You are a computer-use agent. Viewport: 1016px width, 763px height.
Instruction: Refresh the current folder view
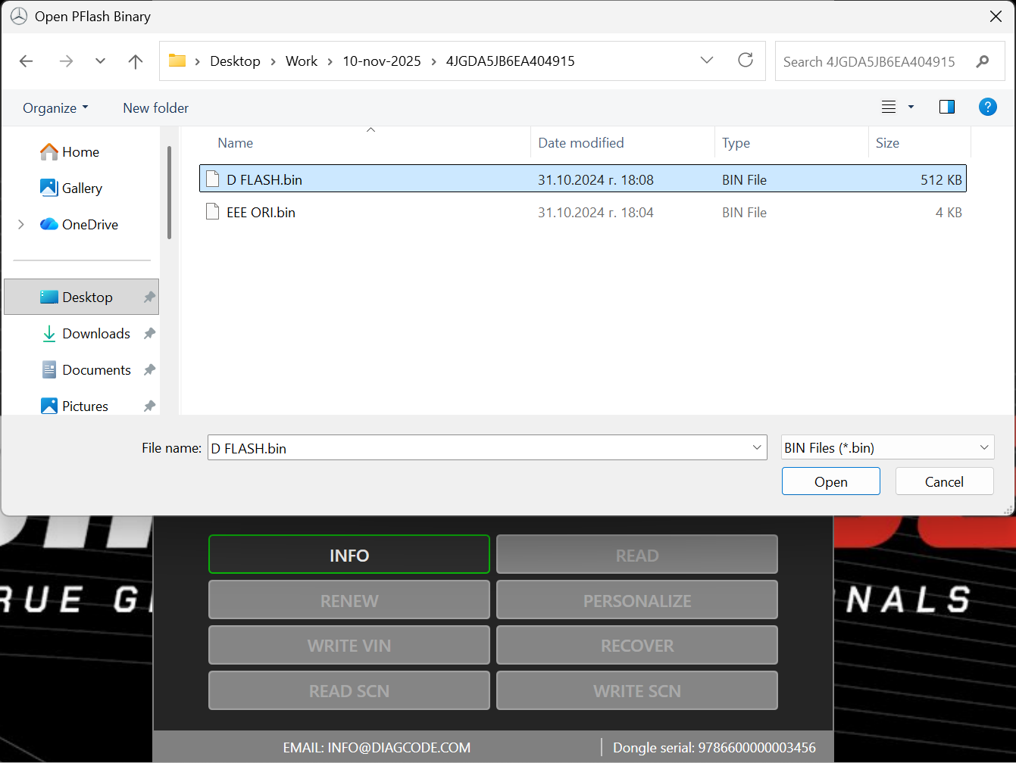(746, 61)
